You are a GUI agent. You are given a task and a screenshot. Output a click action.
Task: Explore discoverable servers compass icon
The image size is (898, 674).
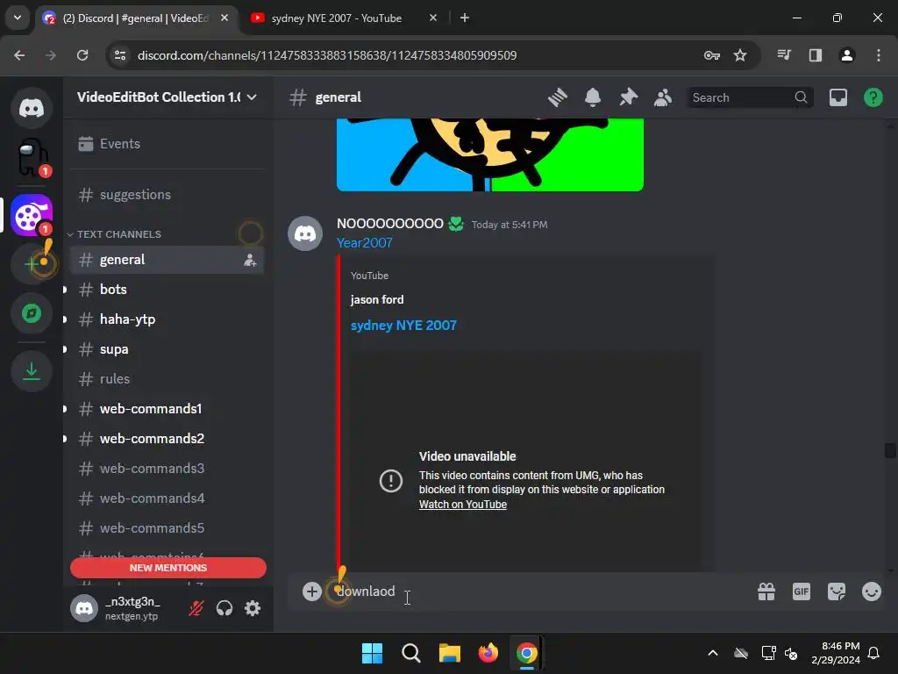(32, 313)
